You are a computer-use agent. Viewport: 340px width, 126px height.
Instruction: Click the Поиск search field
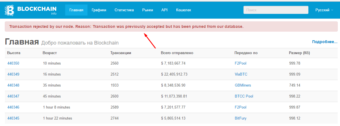[276, 10]
